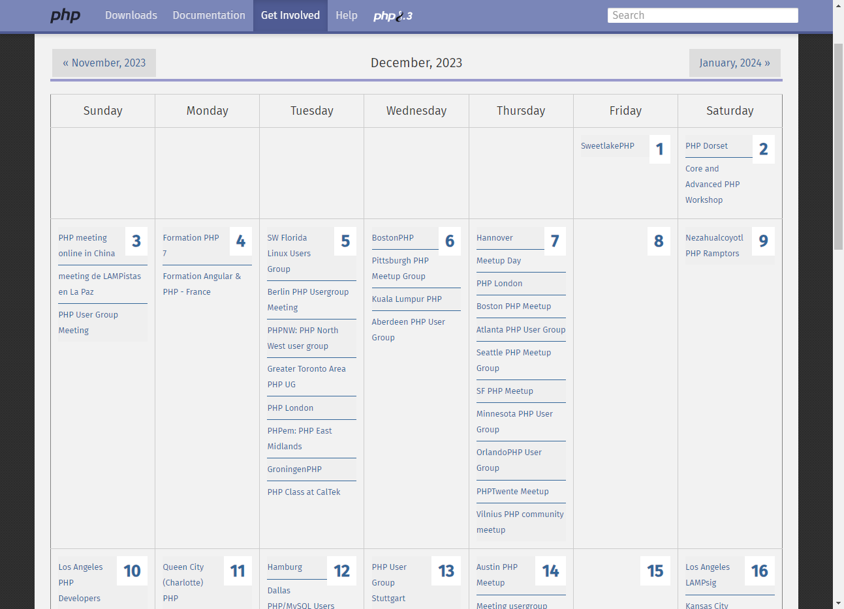Click the Thursday column header

(x=521, y=111)
